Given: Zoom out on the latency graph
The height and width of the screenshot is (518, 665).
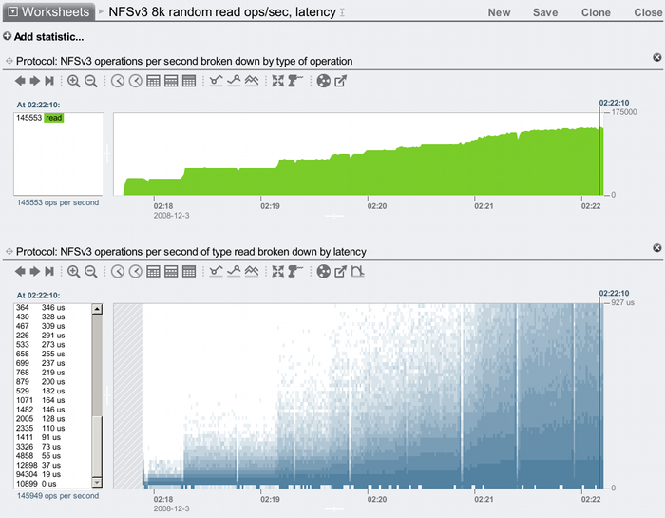Looking at the screenshot, I should pyautogui.click(x=91, y=272).
